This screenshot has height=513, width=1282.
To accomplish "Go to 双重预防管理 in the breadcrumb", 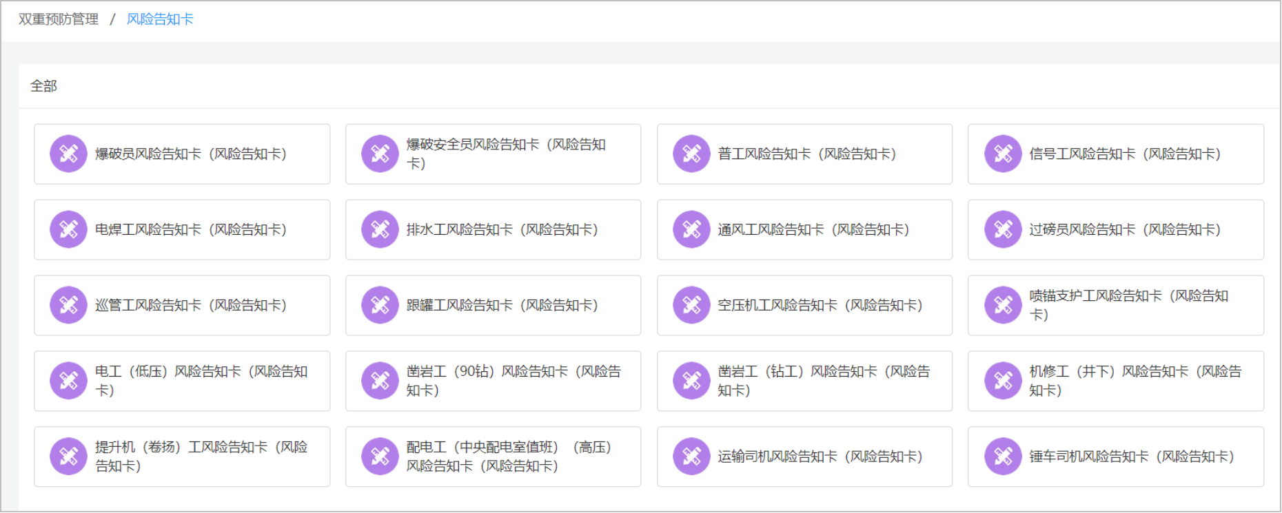I will pos(59,19).
